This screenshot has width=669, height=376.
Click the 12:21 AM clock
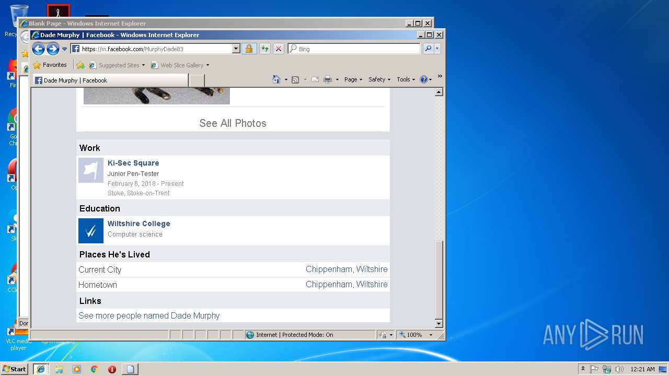click(x=642, y=369)
